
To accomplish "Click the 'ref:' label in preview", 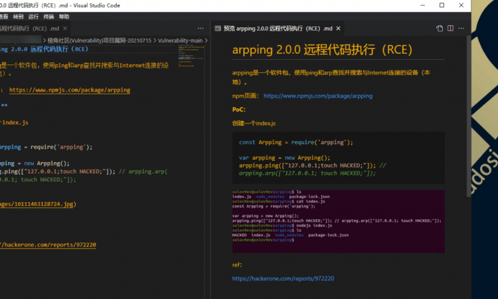I will pyautogui.click(x=237, y=264).
